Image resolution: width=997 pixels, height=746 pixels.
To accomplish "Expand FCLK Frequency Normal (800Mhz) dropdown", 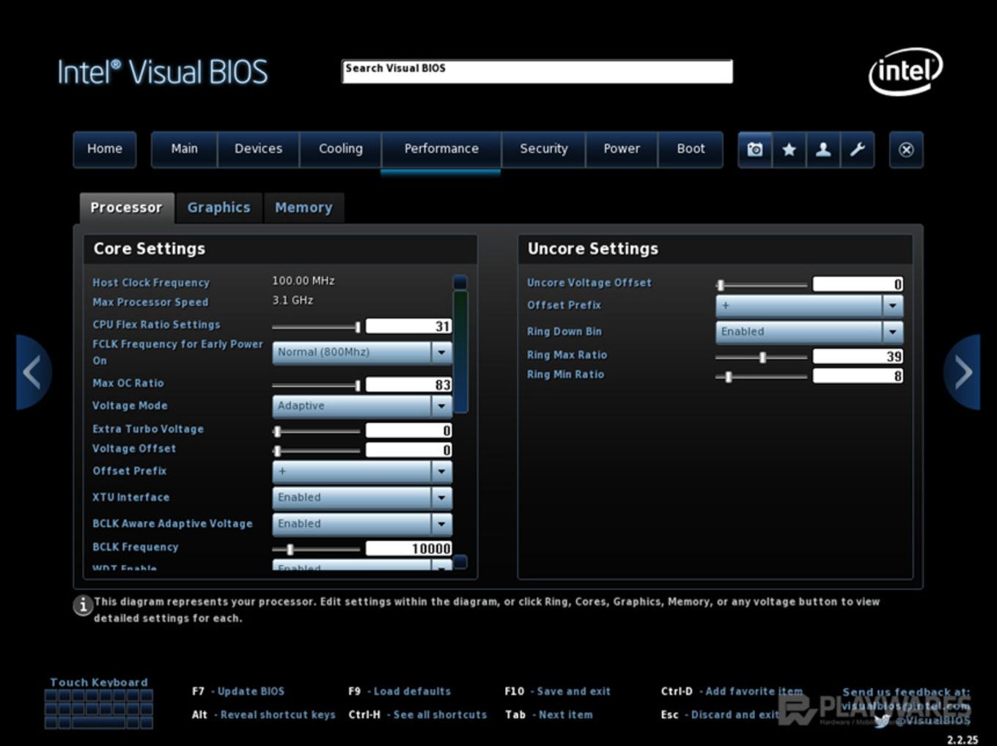I will click(x=362, y=352).
